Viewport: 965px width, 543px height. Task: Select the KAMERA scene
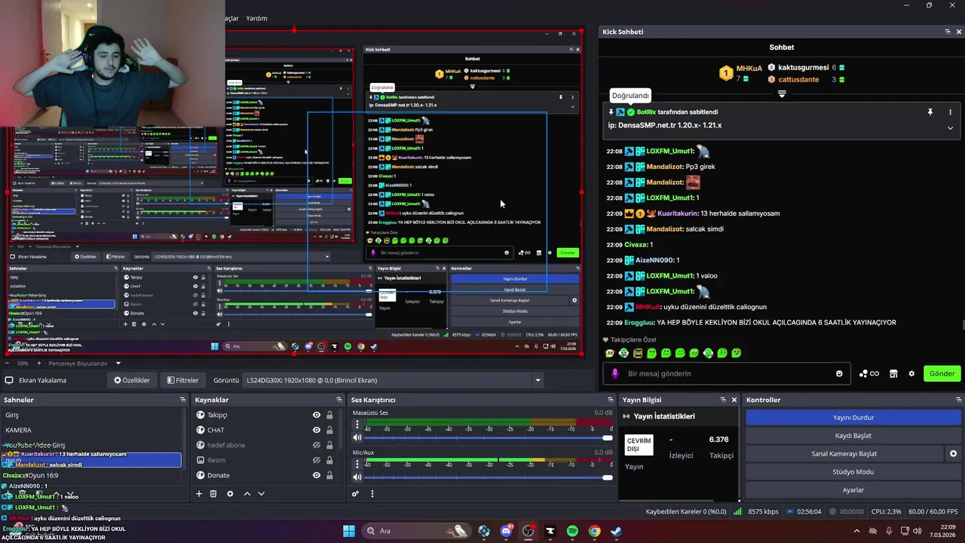(92, 430)
